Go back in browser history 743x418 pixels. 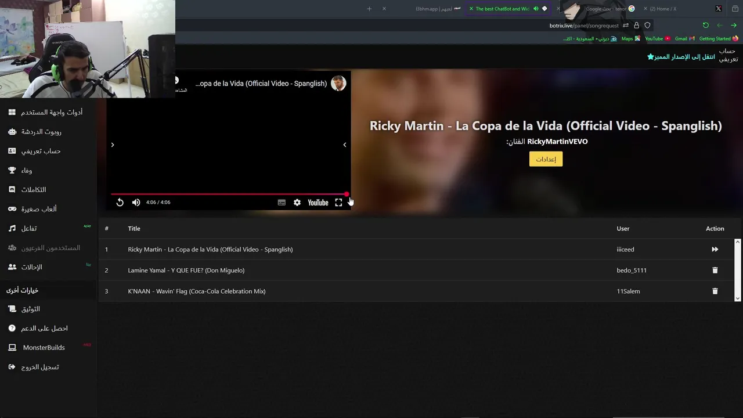734,26
